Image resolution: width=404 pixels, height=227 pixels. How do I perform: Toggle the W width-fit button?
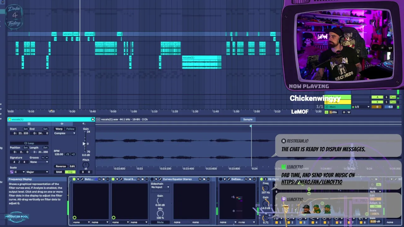[349, 112]
